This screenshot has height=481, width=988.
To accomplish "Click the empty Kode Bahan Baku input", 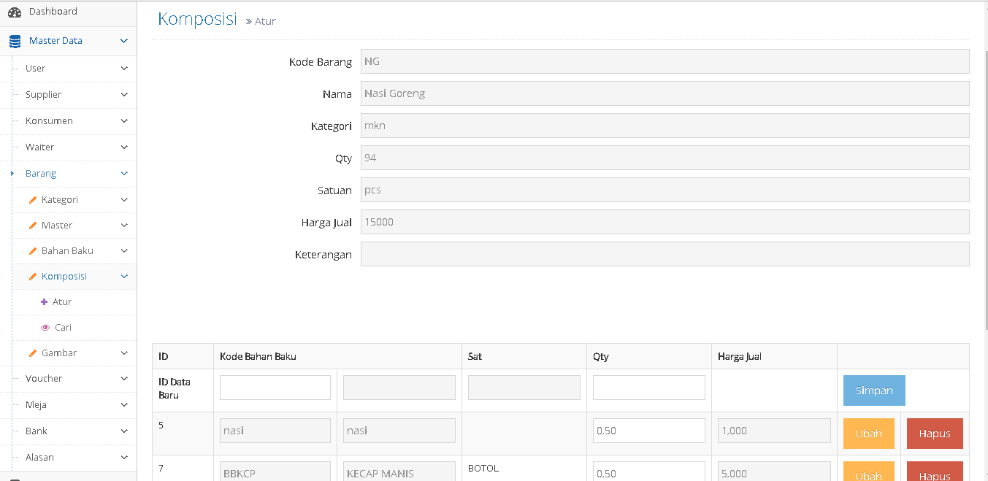I will [x=275, y=388].
